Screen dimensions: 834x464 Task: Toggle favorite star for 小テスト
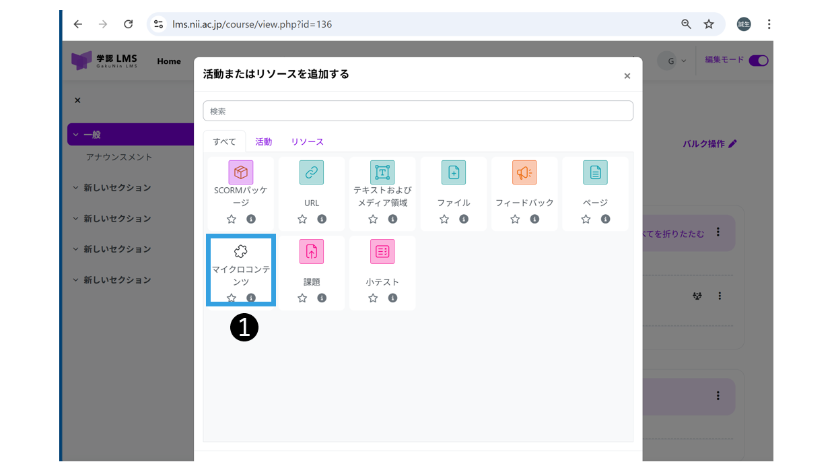(x=373, y=298)
